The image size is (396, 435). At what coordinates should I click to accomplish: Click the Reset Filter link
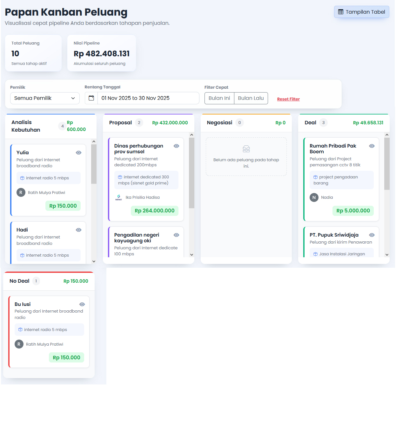tap(288, 99)
